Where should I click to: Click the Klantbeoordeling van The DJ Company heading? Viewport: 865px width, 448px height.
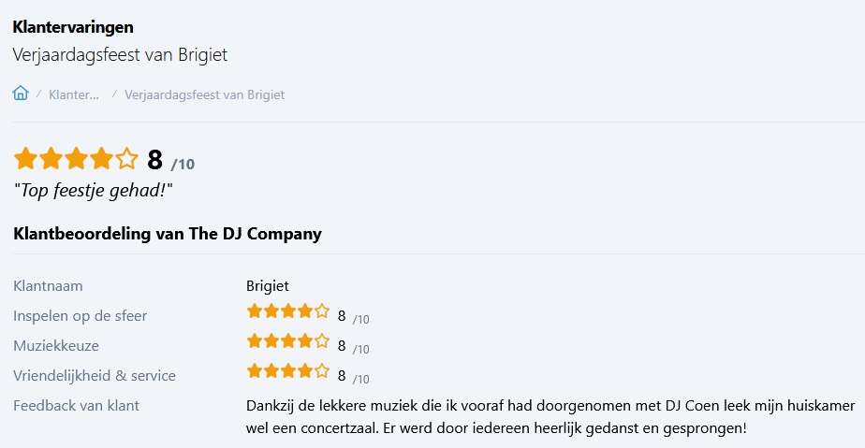tap(168, 234)
